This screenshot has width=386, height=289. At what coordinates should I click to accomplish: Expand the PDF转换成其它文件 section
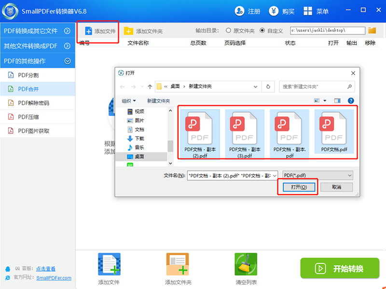coord(38,31)
